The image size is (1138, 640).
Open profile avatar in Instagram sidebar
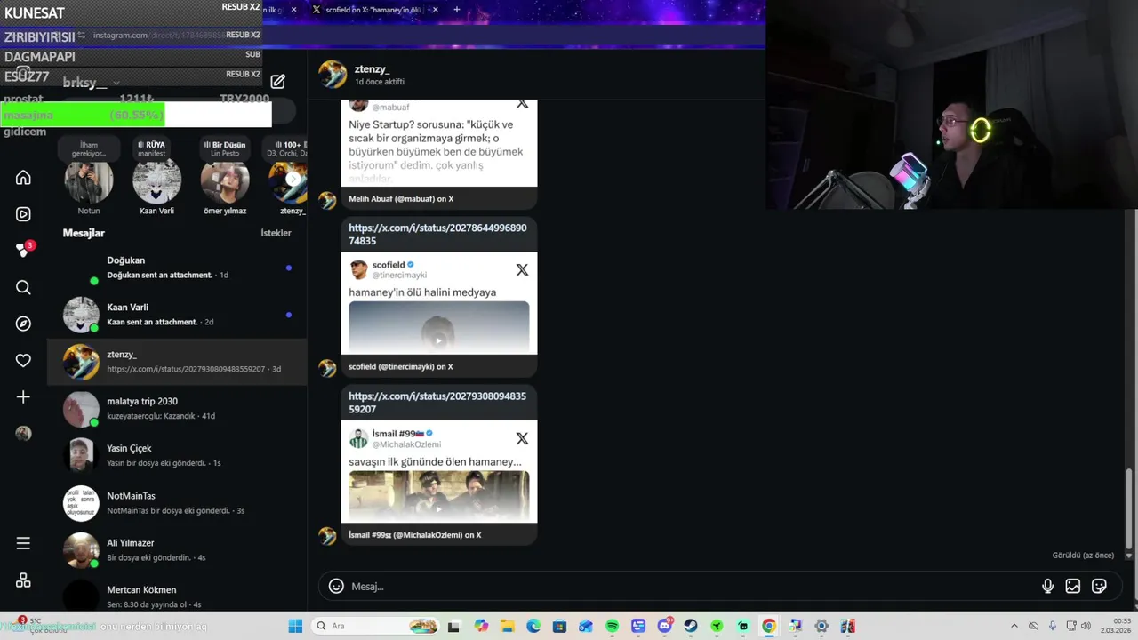point(23,433)
